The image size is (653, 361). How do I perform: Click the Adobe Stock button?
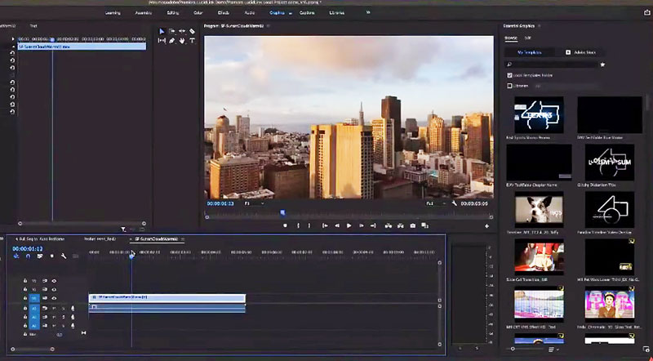[x=582, y=51]
